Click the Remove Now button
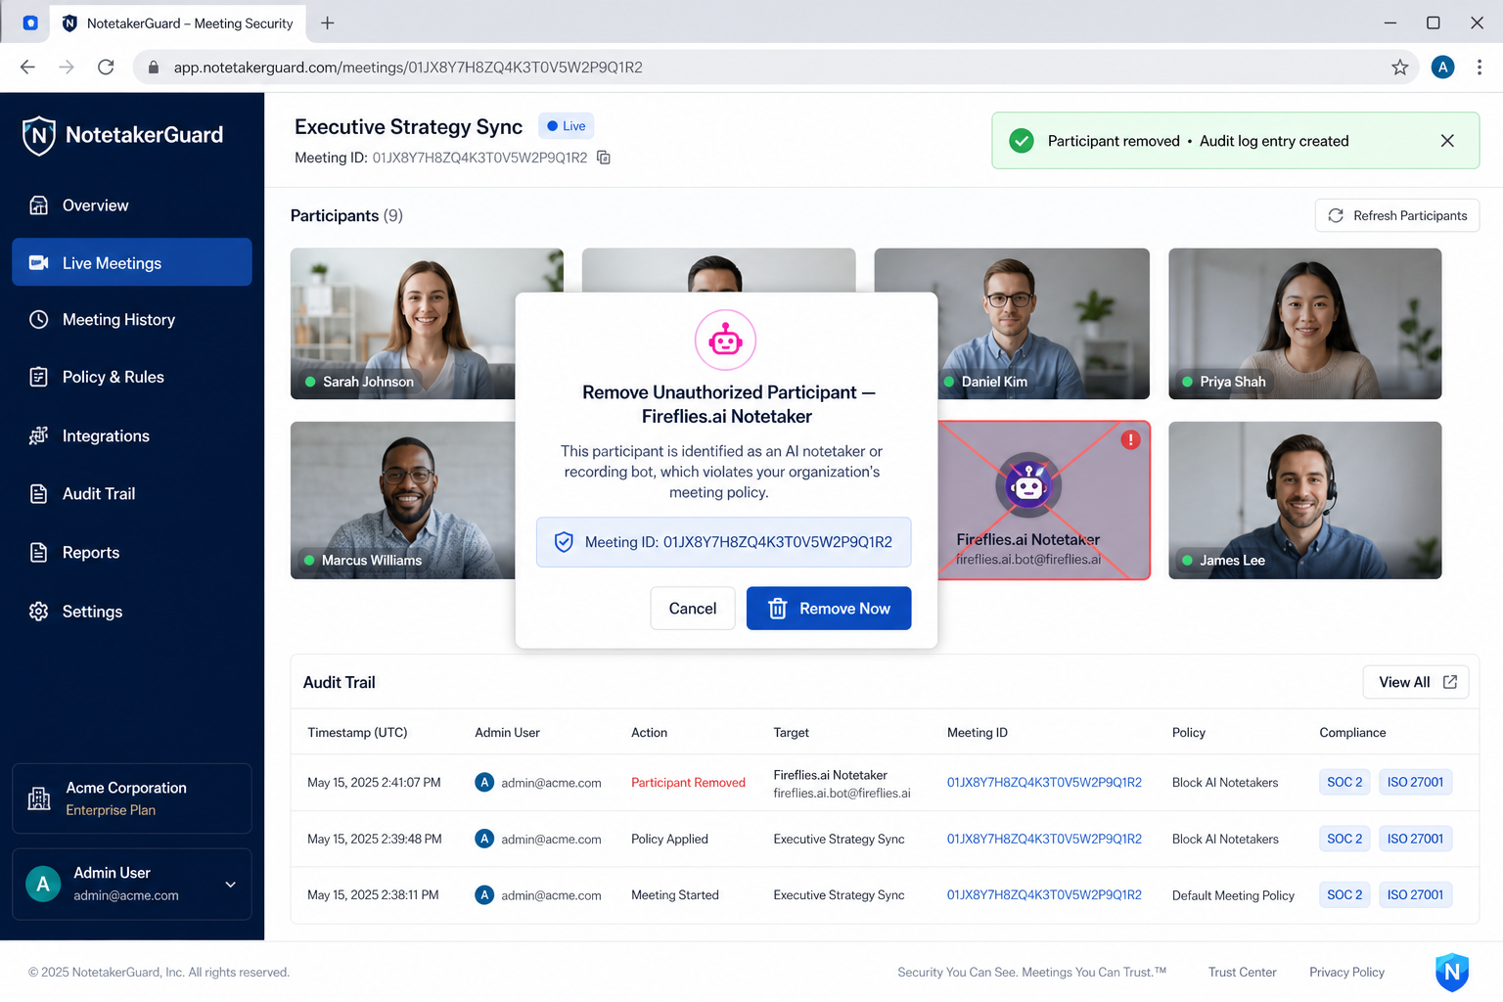The width and height of the screenshot is (1503, 1002). tap(829, 609)
